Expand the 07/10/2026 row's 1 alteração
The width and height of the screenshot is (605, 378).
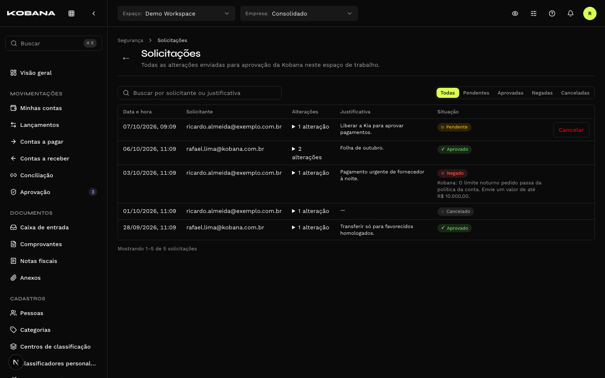310,126
